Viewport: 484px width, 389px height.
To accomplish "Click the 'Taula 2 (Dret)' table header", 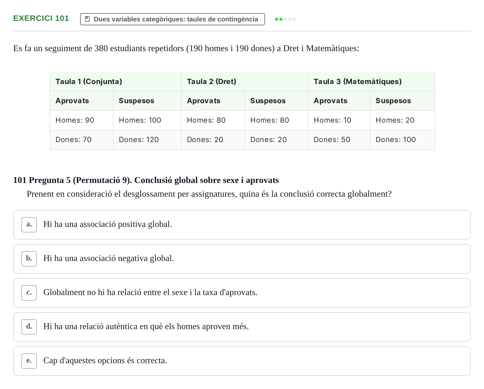I will (x=245, y=82).
